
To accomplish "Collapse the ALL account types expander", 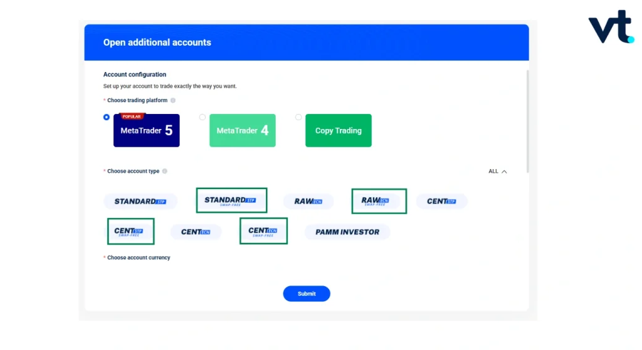I will pyautogui.click(x=497, y=172).
